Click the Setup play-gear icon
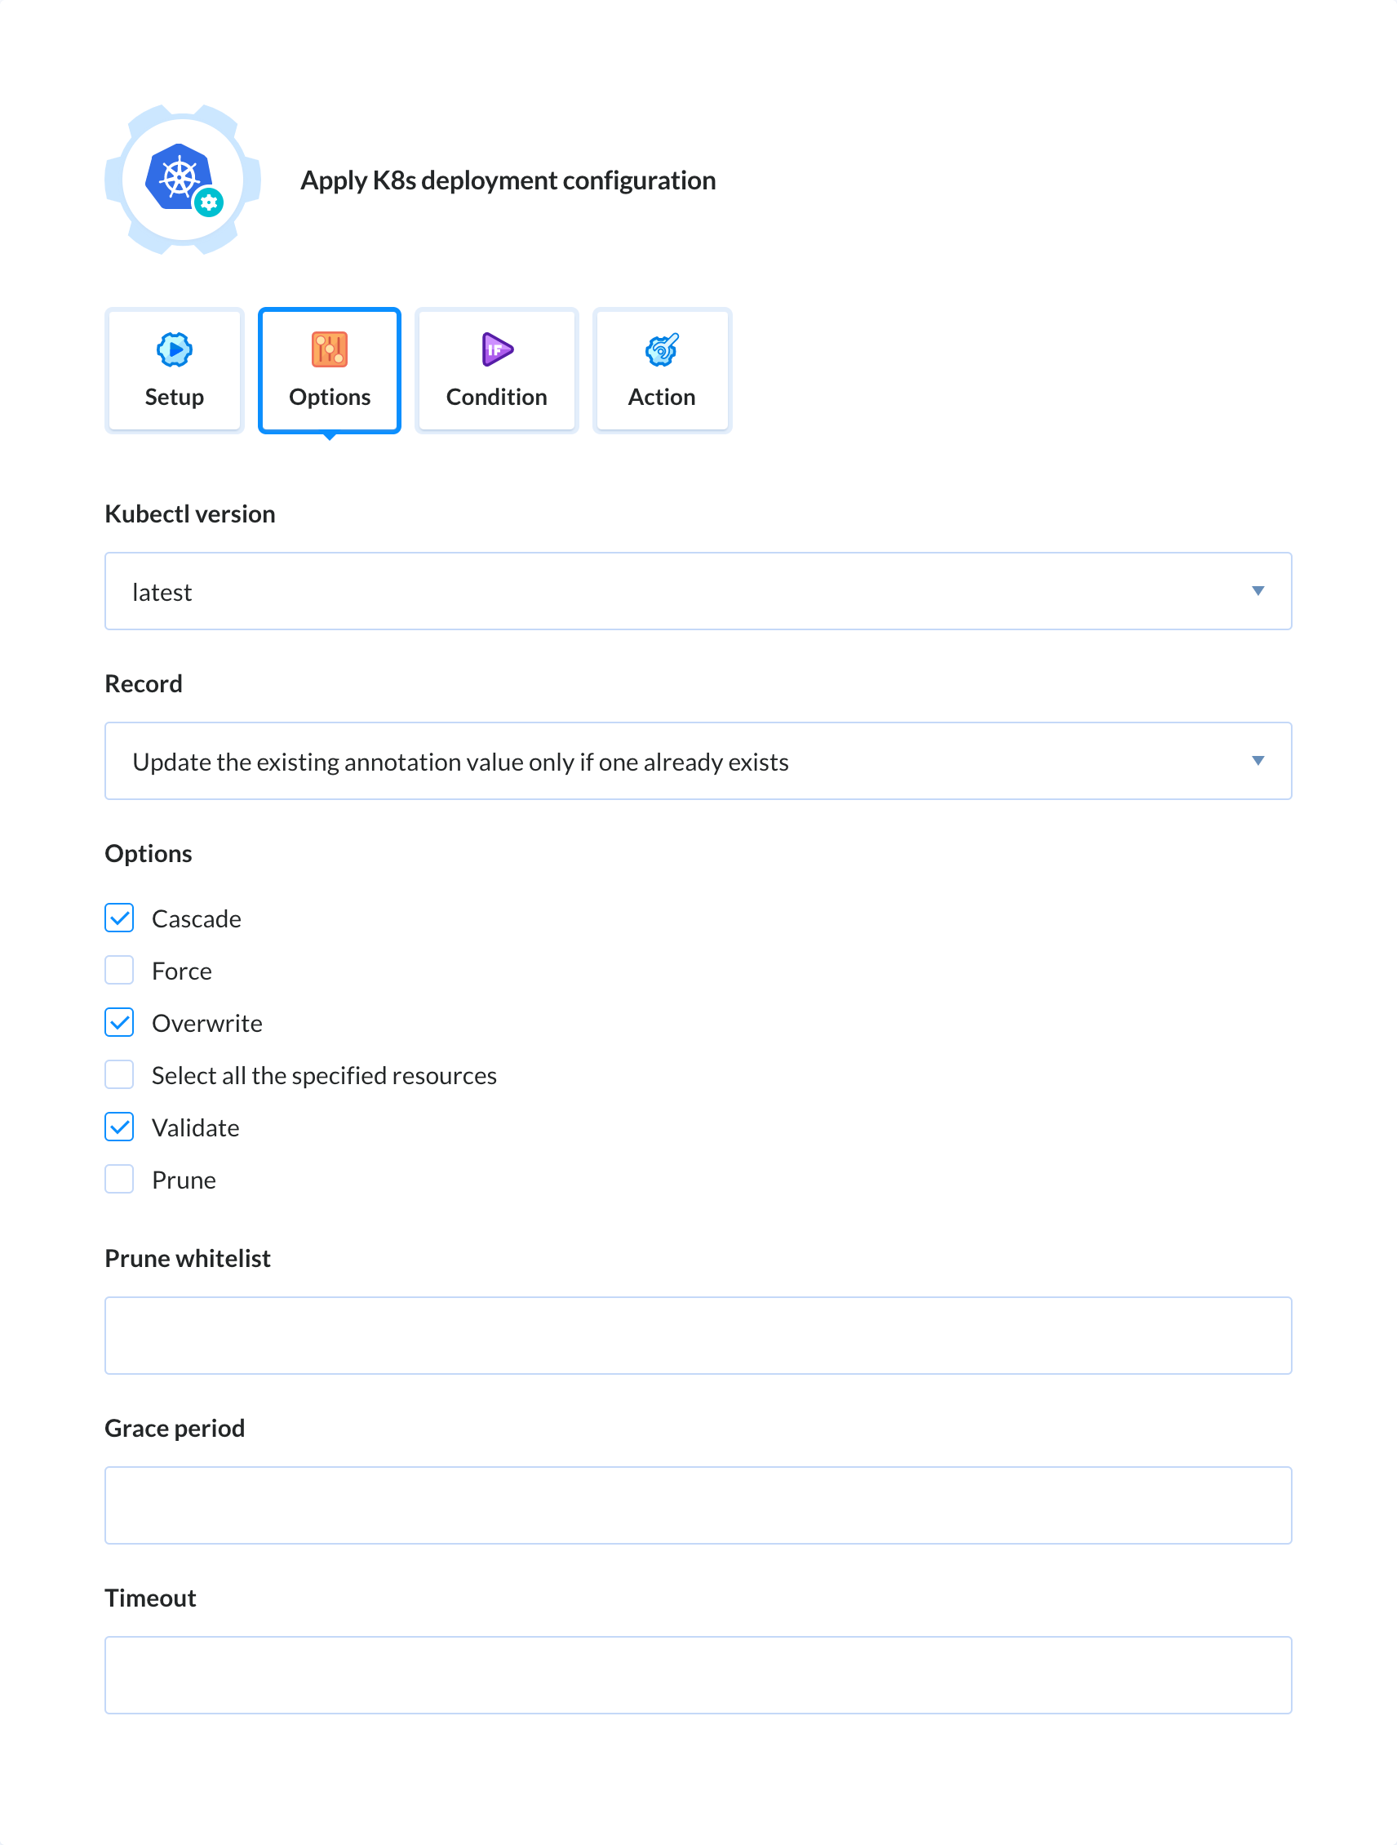This screenshot has width=1397, height=1845. pos(174,349)
